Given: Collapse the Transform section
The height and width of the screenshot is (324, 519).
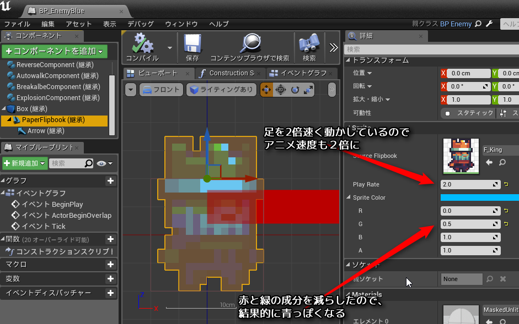Looking at the screenshot, I should click(348, 60).
